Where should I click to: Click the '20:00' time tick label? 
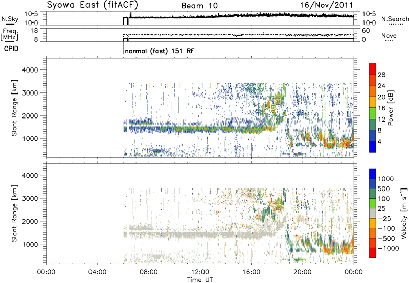(302, 272)
